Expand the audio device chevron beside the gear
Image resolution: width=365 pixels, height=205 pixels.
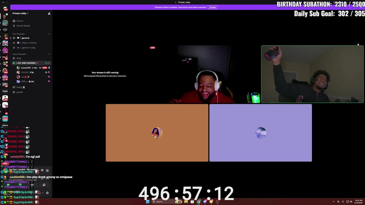click(43, 193)
